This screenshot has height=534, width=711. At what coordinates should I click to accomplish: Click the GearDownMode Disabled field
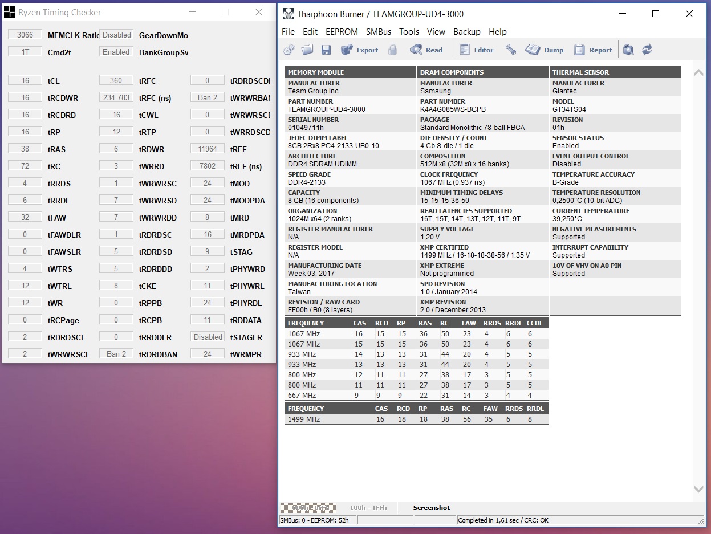pyautogui.click(x=116, y=35)
